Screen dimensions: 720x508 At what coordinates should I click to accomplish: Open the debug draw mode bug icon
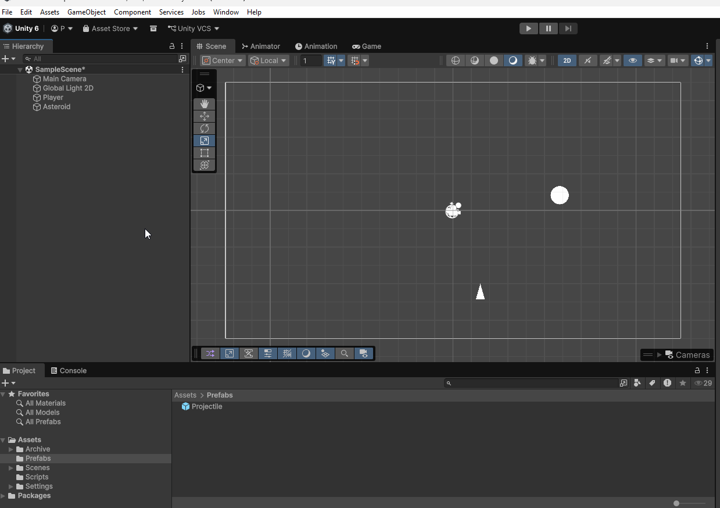(x=532, y=60)
